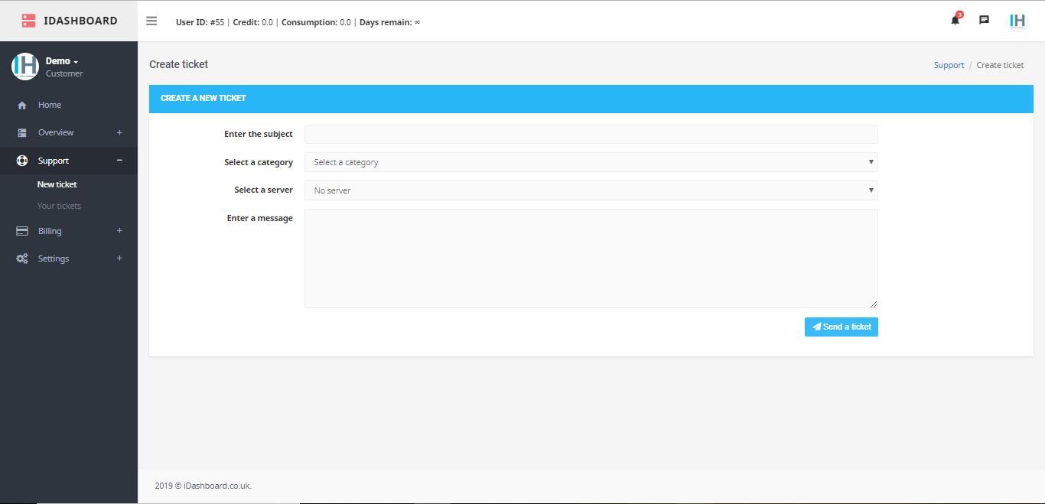1045x504 pixels.
Task: Open the Demo user dropdown
Action: 62,61
